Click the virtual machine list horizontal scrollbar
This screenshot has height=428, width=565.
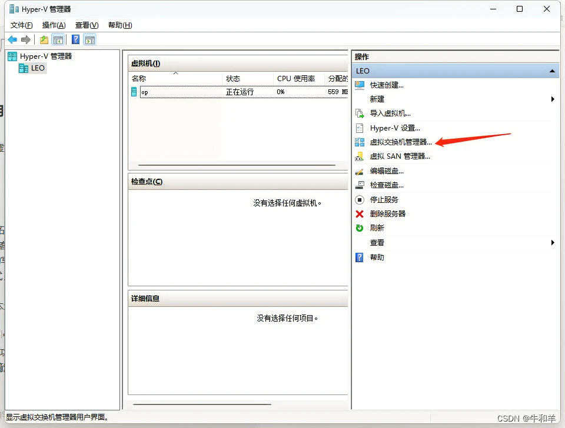[x=237, y=165]
